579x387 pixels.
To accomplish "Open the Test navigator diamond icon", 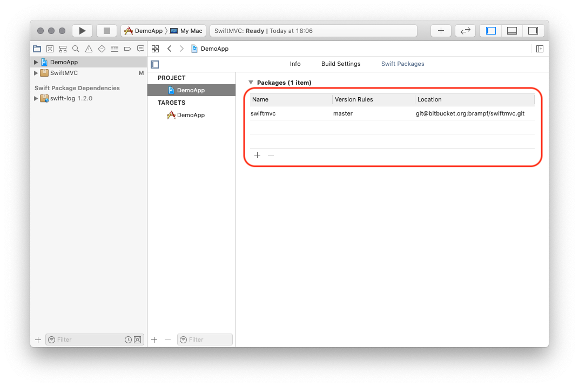I will (x=102, y=49).
